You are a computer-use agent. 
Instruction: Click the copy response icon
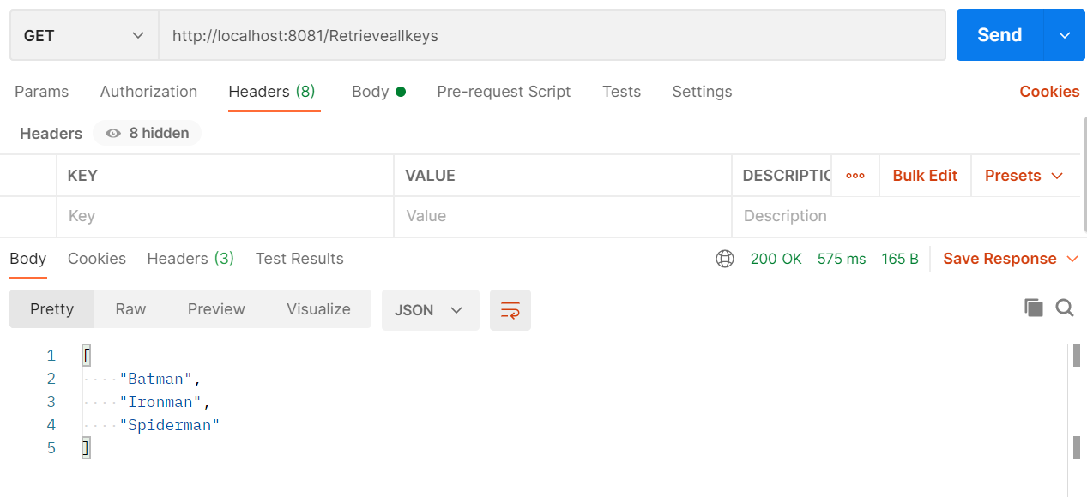[1033, 308]
